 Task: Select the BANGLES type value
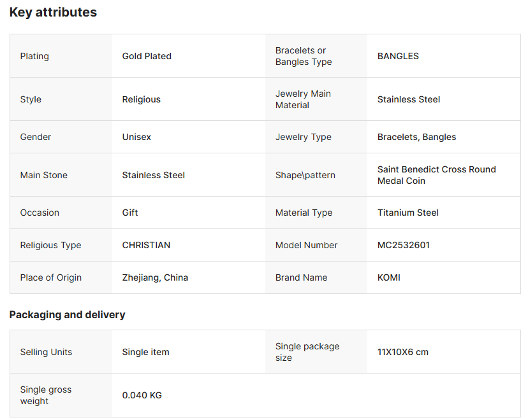[398, 56]
